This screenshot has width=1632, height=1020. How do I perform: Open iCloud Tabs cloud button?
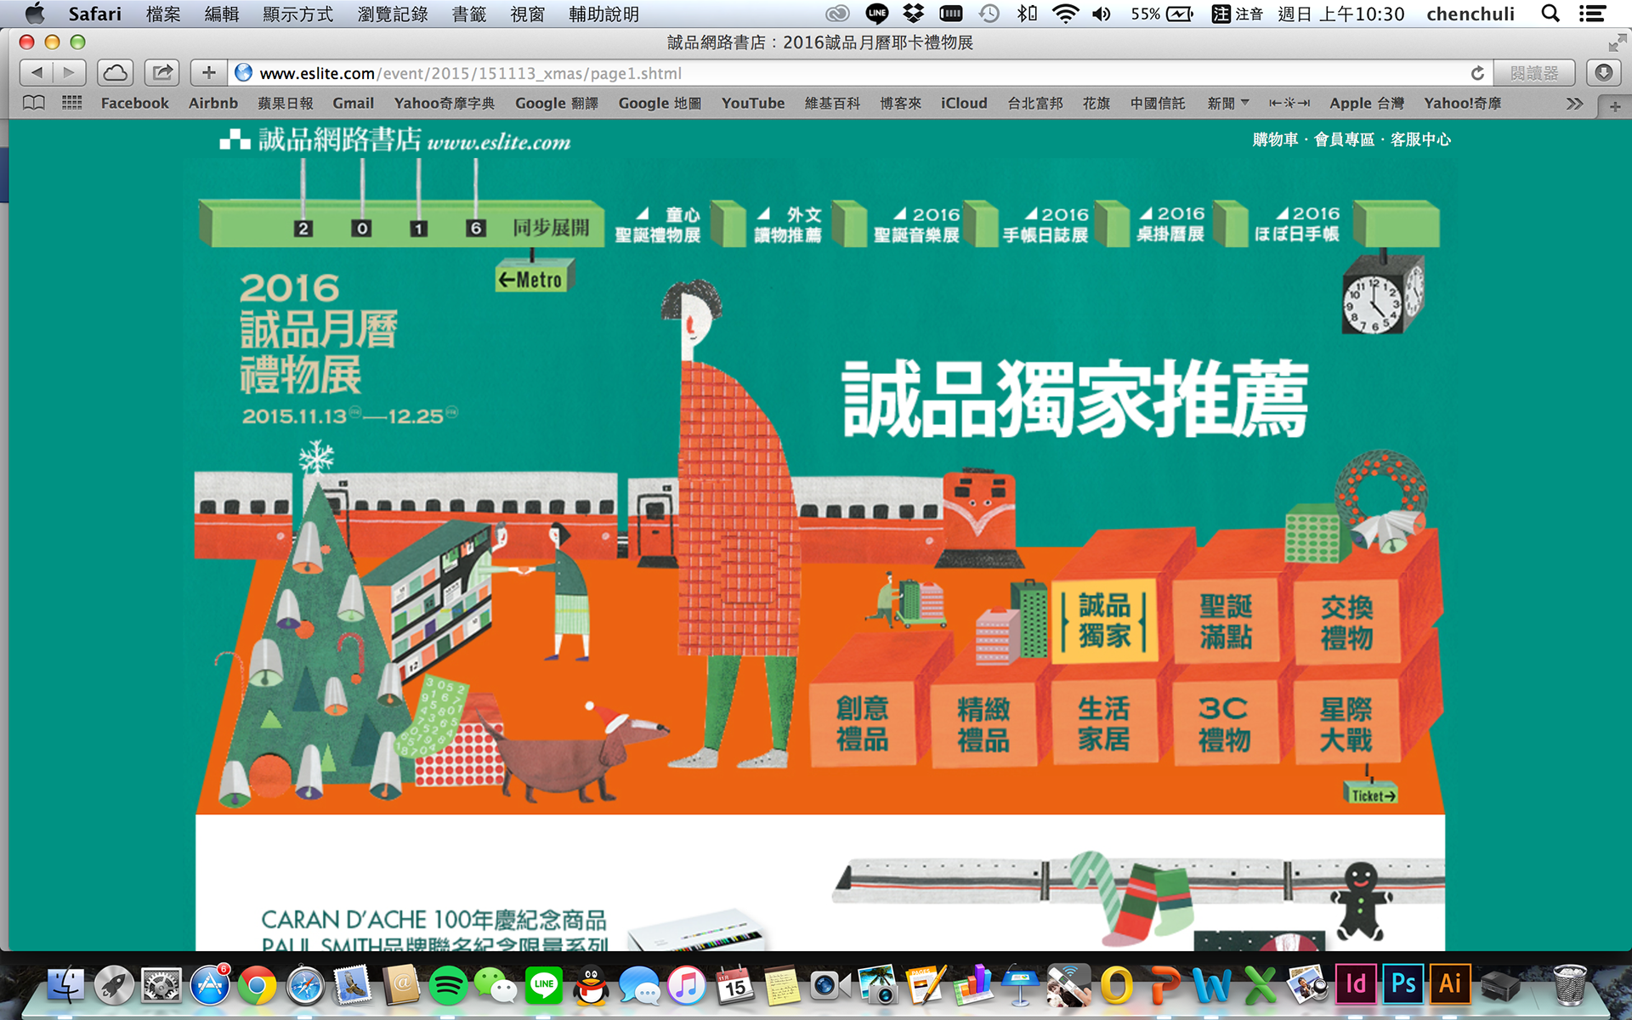tap(116, 73)
